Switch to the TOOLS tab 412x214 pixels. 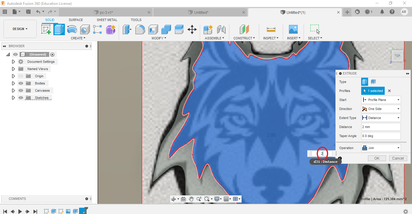click(136, 20)
